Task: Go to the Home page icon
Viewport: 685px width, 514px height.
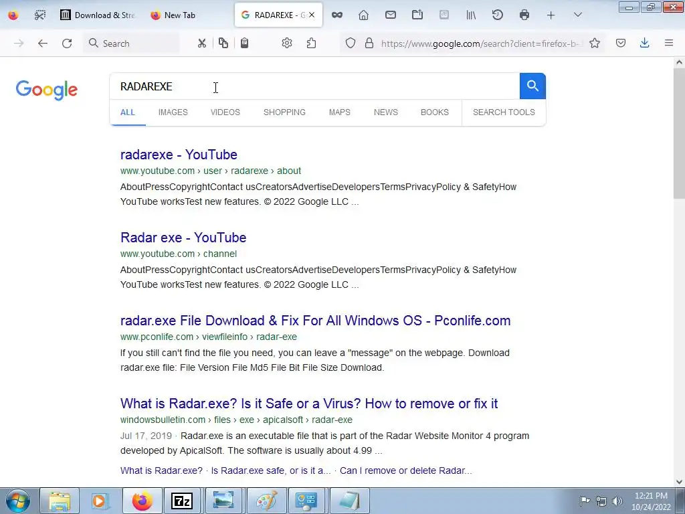Action: [363, 15]
